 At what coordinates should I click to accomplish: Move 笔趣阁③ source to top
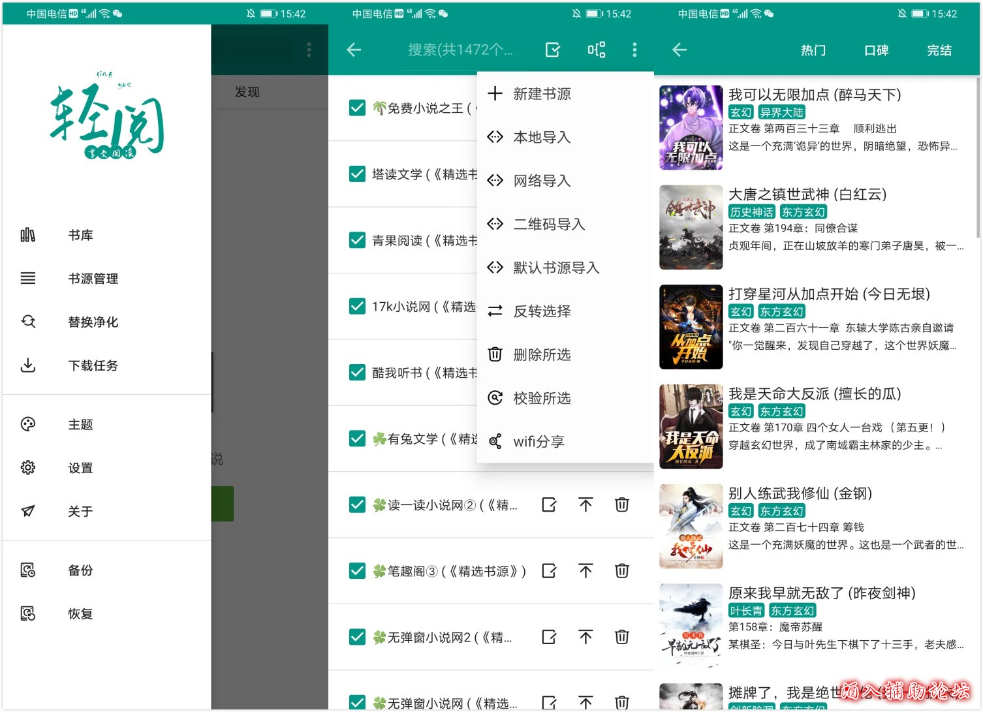point(585,571)
